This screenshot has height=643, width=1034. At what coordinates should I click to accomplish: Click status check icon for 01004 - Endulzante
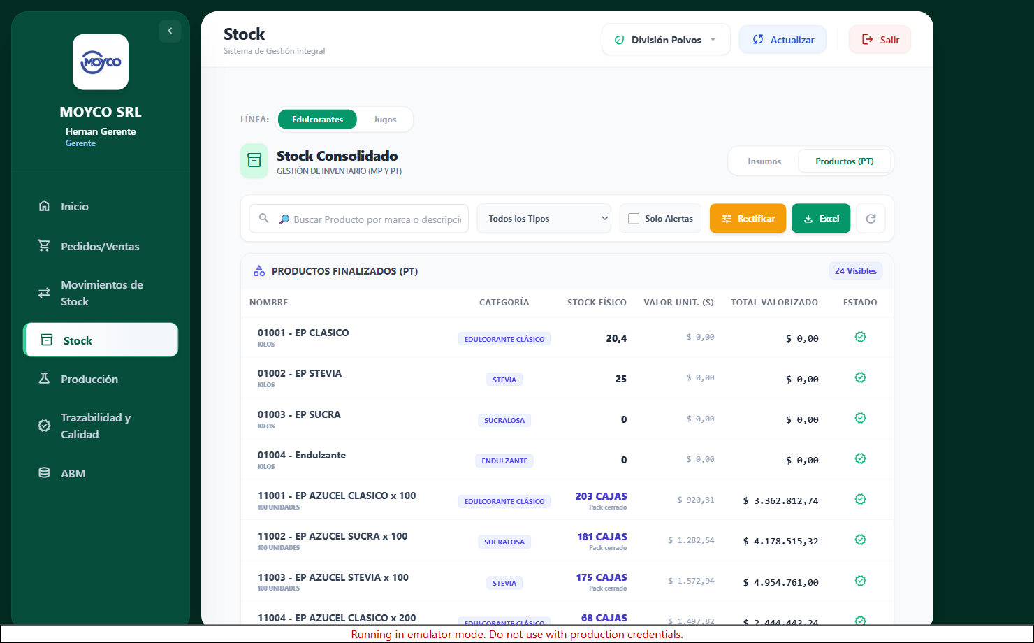860,458
